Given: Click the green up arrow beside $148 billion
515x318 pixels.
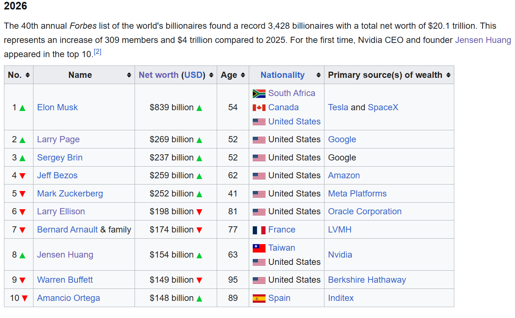Looking at the screenshot, I should (x=199, y=298).
